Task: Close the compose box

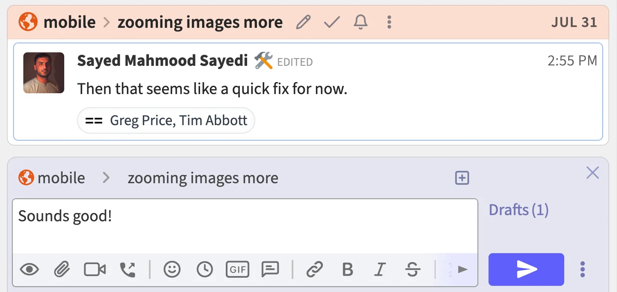Action: point(592,173)
